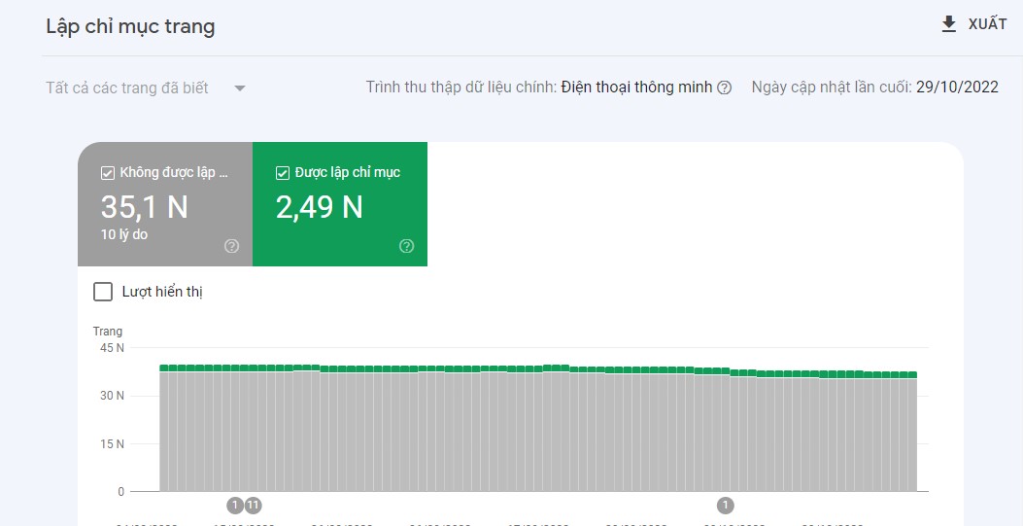The width and height of the screenshot is (1023, 526).
Task: Click help icon in green Được lập chỉ mục card
Action: pyautogui.click(x=406, y=246)
